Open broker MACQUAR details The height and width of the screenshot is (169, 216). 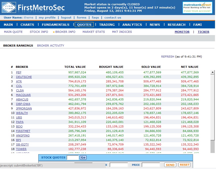click(24, 95)
